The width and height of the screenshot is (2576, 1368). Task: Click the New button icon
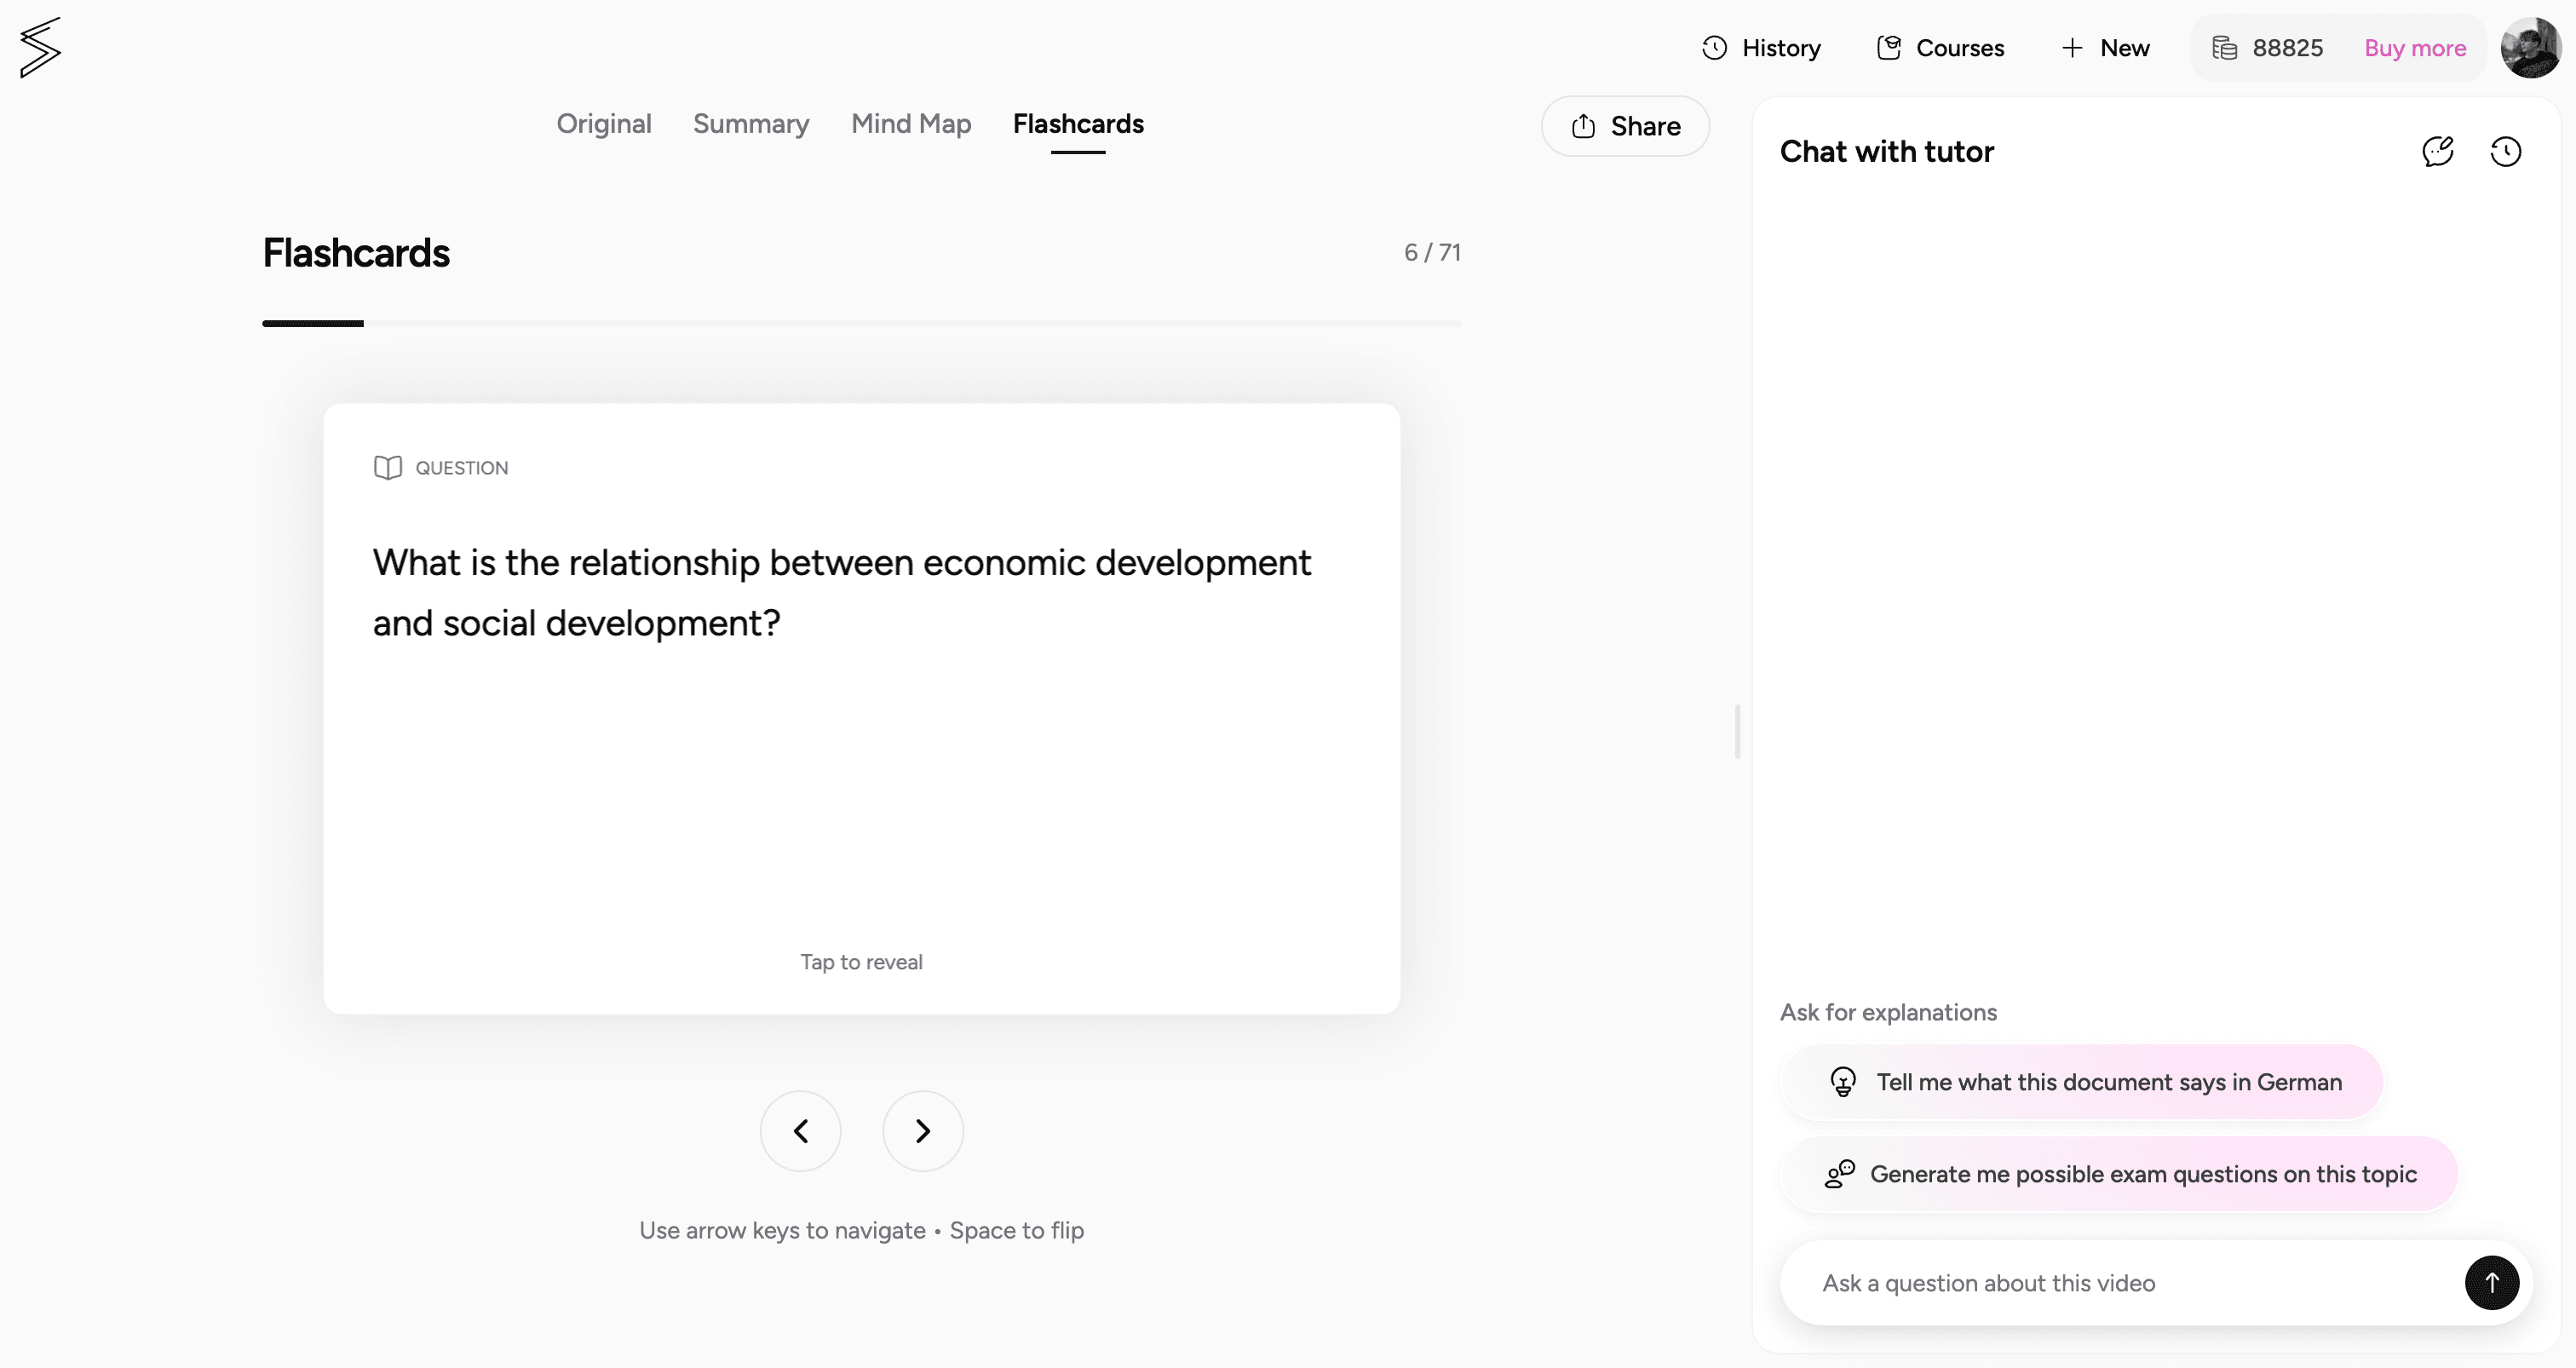pos(2073,48)
